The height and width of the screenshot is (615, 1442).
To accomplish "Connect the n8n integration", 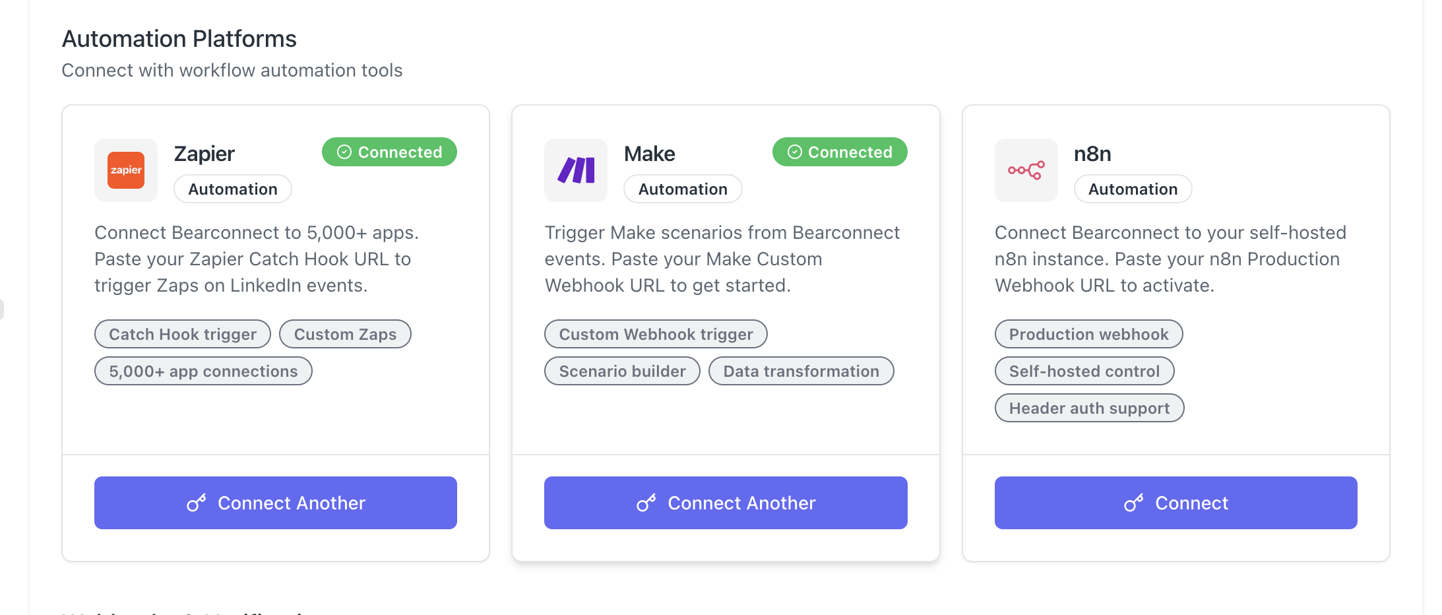I will 1176,503.
